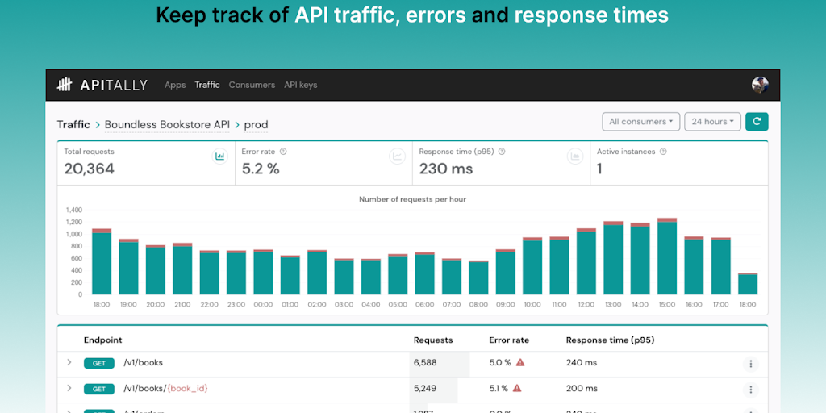Open the API keys menu item
The height and width of the screenshot is (413, 826).
(x=300, y=85)
